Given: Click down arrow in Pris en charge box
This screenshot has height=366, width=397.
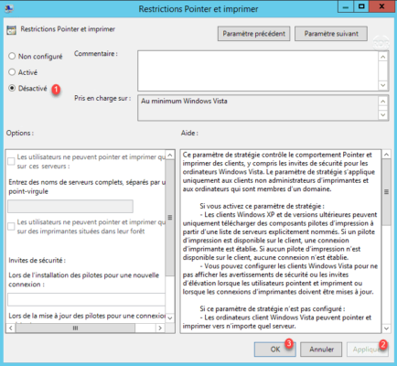Looking at the screenshot, I should click(x=383, y=115).
